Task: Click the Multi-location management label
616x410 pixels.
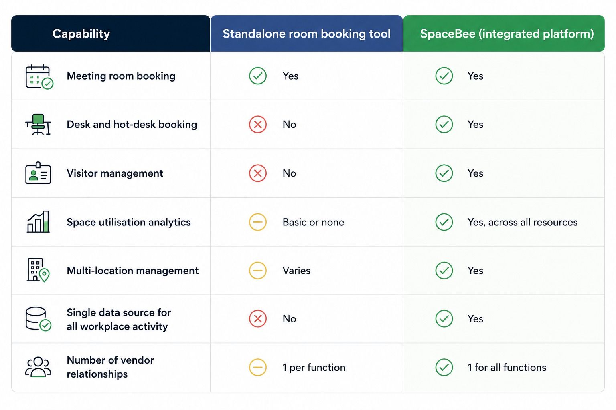Action: [133, 271]
